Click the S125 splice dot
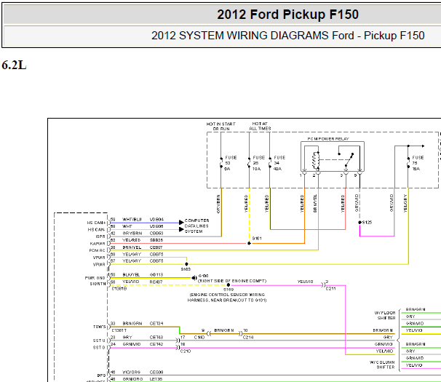This screenshot has width=441, height=382. click(359, 222)
